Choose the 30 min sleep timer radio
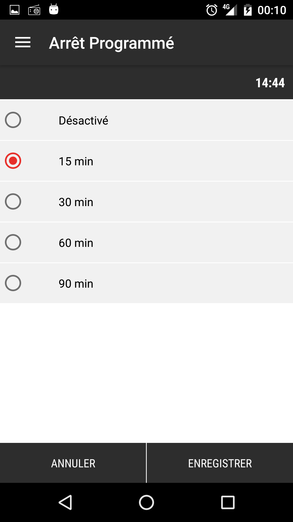Image resolution: width=293 pixels, height=522 pixels. click(x=13, y=201)
